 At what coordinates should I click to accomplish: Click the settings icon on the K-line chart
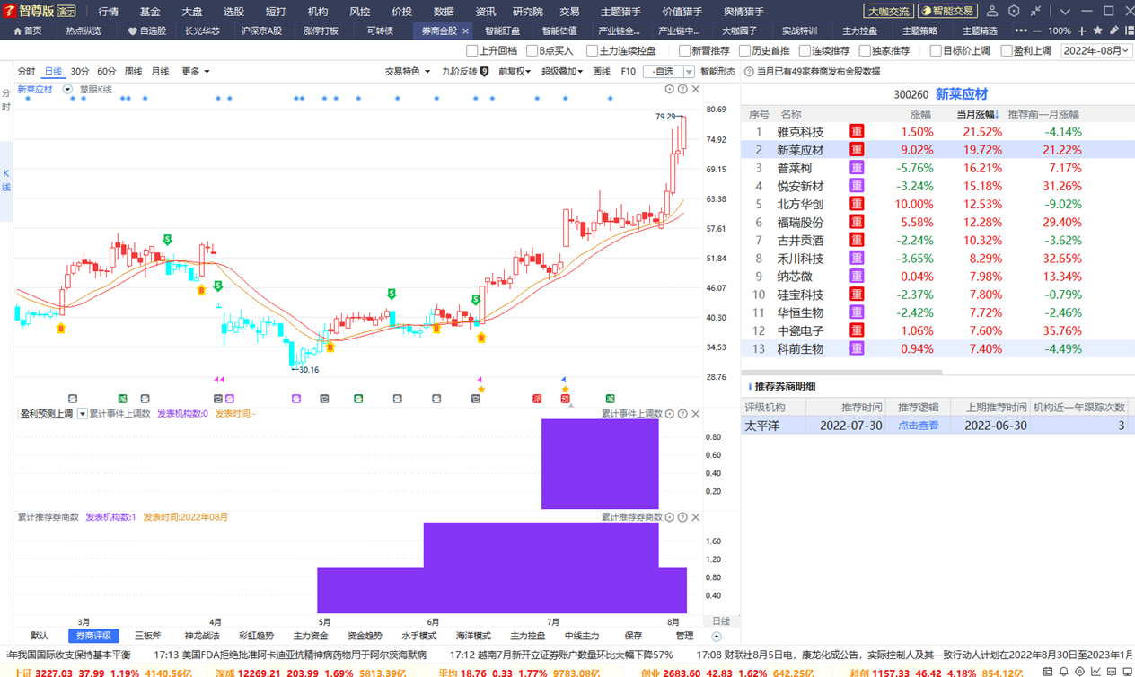click(x=670, y=89)
